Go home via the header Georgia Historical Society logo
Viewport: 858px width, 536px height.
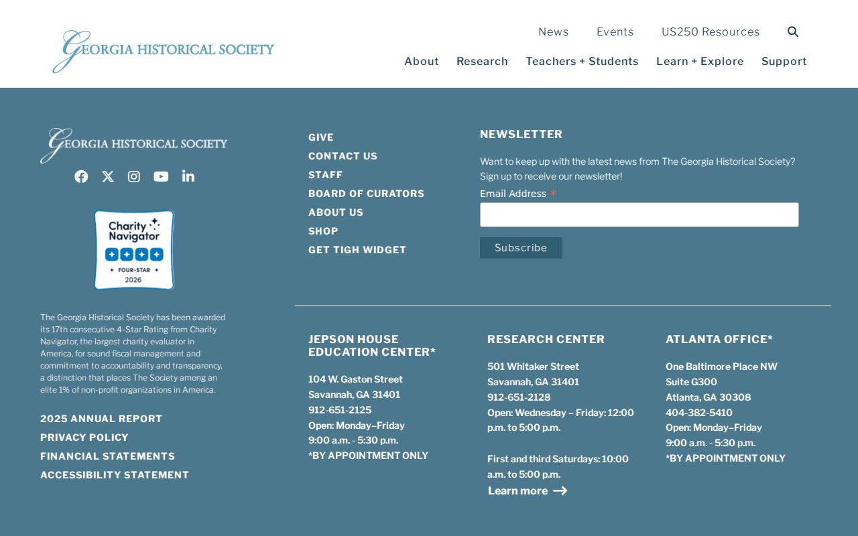point(164,51)
